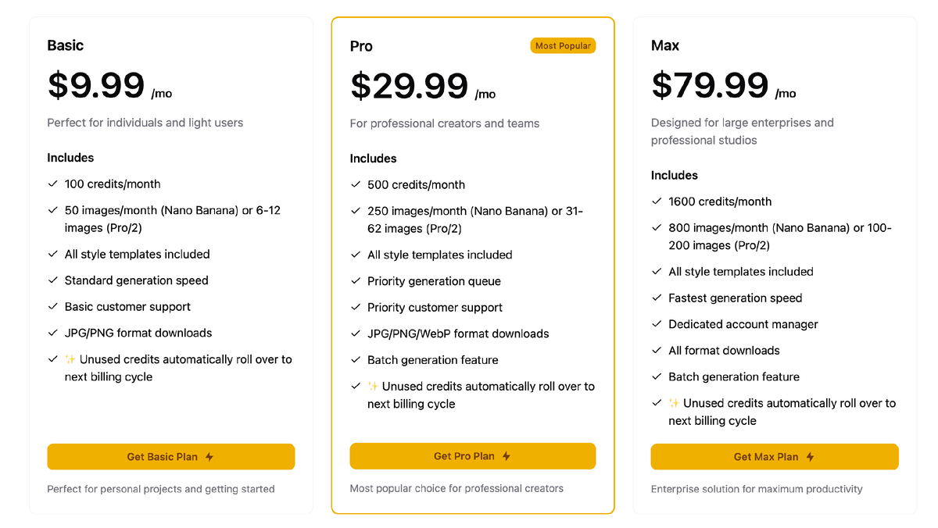Image resolution: width=938 pixels, height=528 pixels.
Task: Click lightning bolt icon on Basic plan button
Action: 209,457
